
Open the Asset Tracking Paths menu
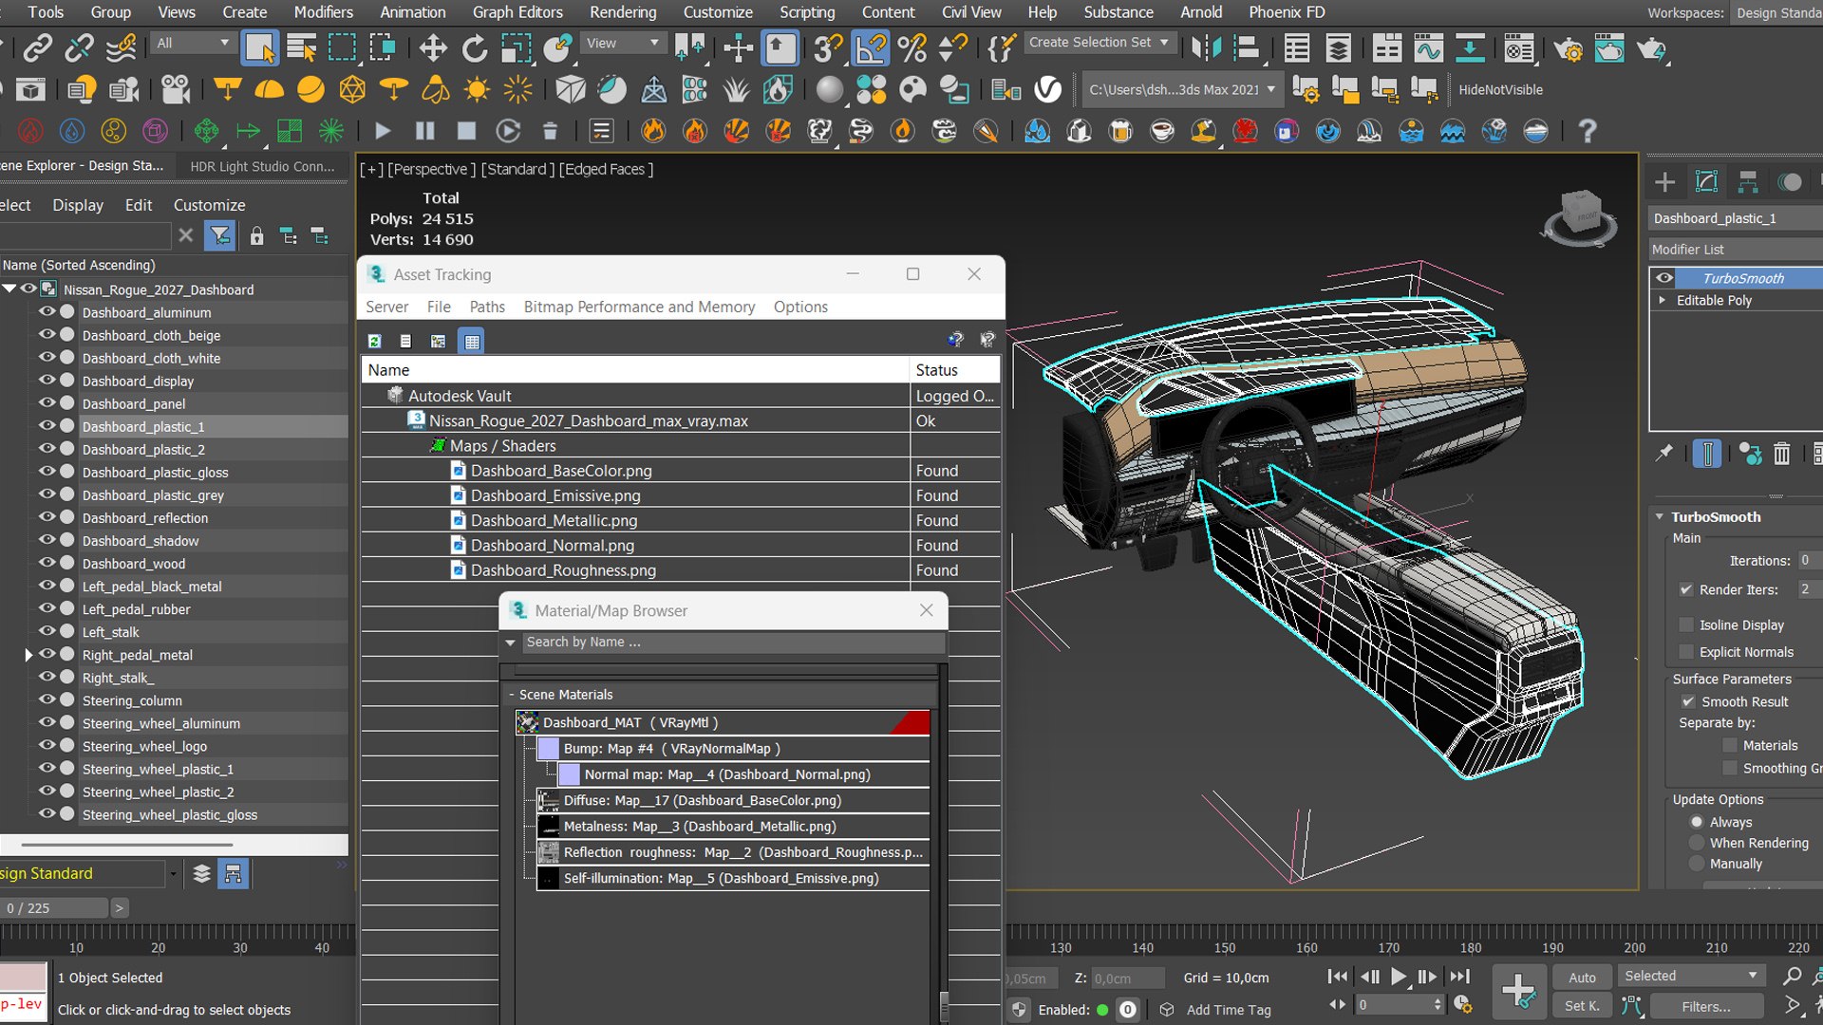(487, 307)
